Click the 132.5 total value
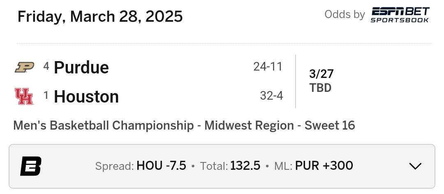Image resolution: width=444 pixels, height=194 pixels. click(x=245, y=166)
